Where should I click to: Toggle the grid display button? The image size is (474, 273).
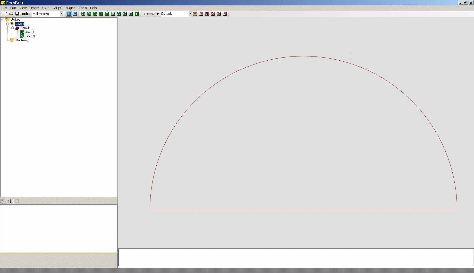(75, 14)
